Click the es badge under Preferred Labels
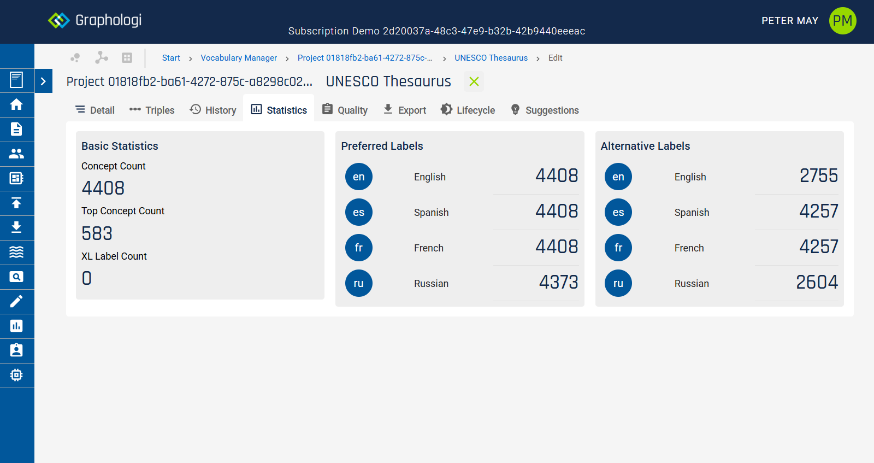874x463 pixels. (x=359, y=212)
